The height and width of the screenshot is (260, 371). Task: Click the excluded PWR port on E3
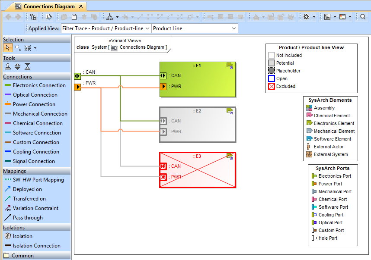click(163, 177)
